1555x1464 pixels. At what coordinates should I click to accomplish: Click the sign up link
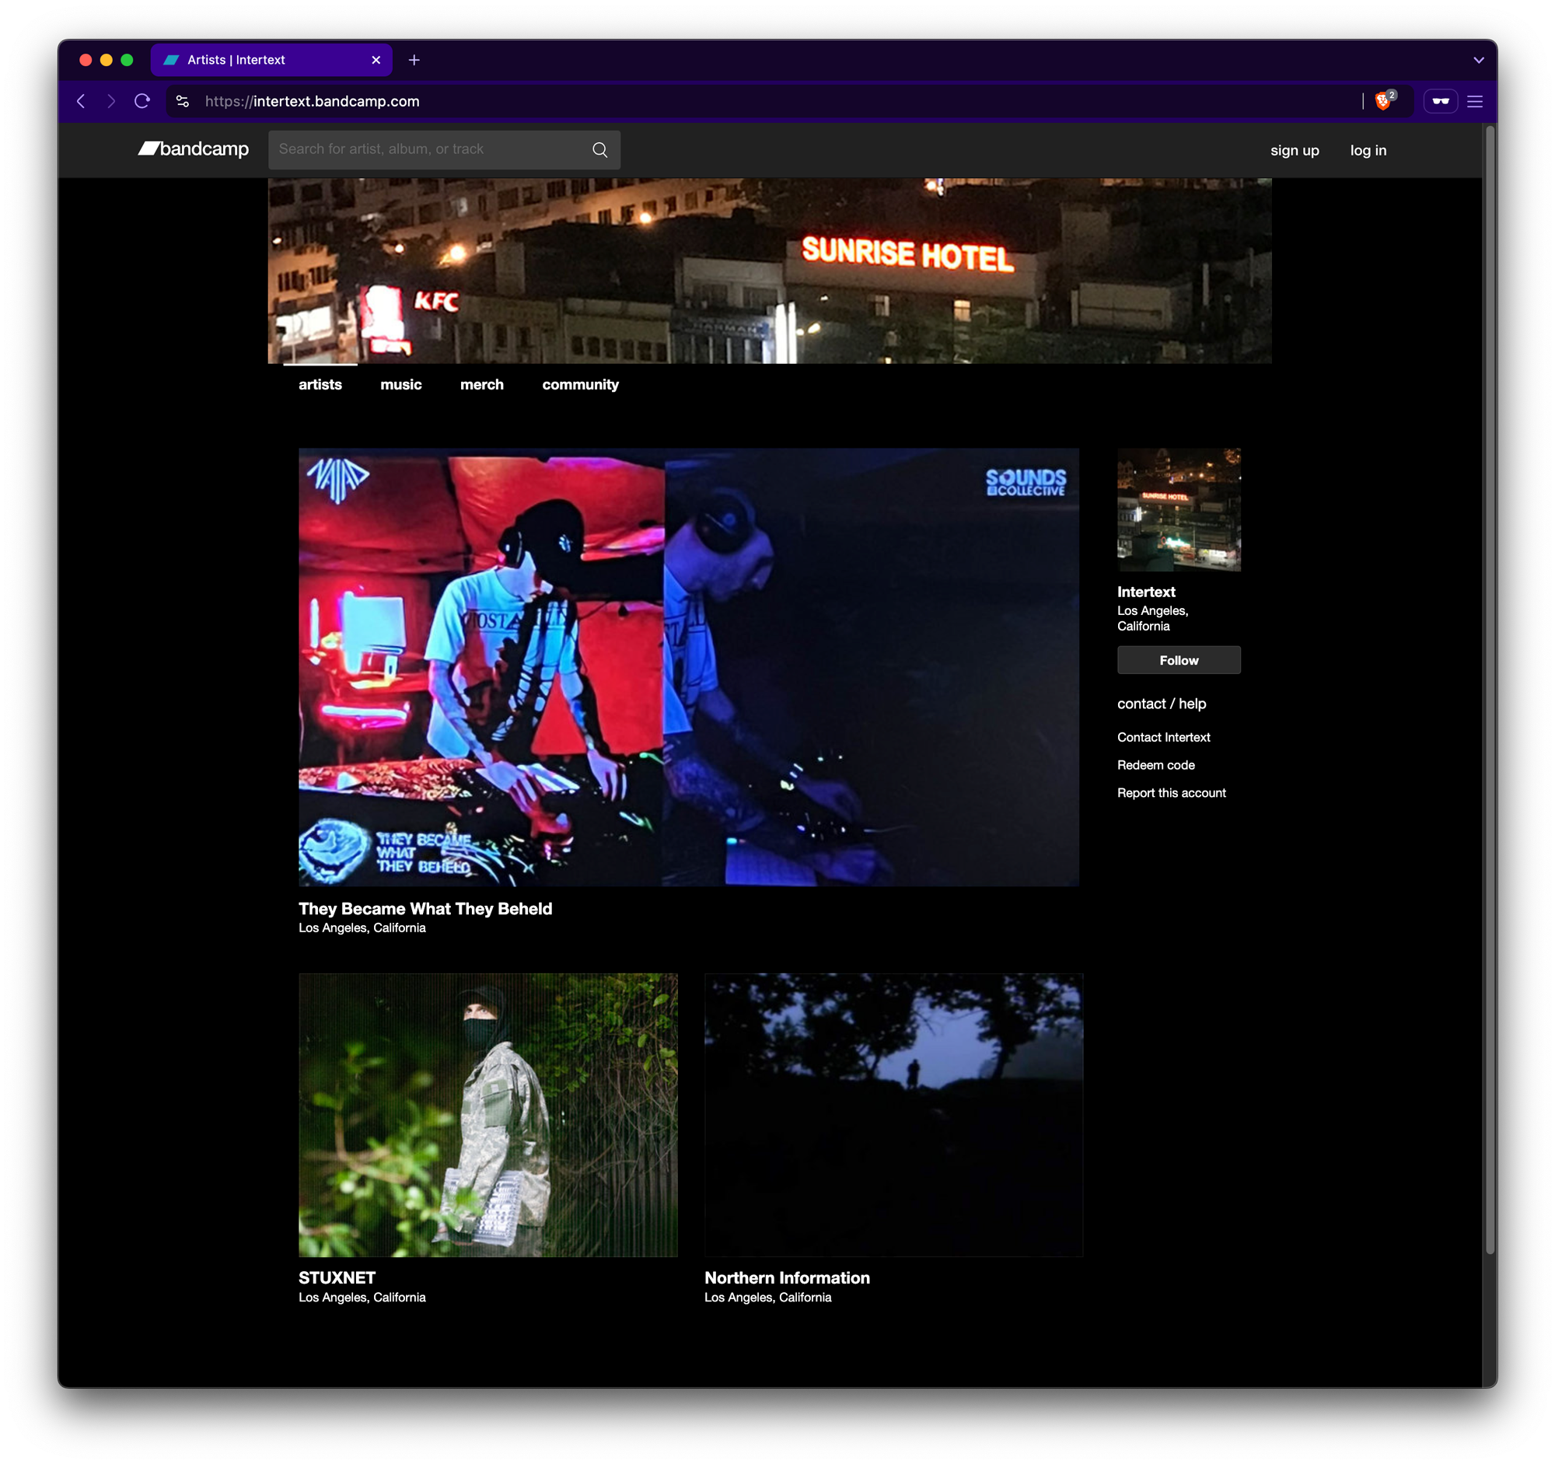click(x=1295, y=150)
